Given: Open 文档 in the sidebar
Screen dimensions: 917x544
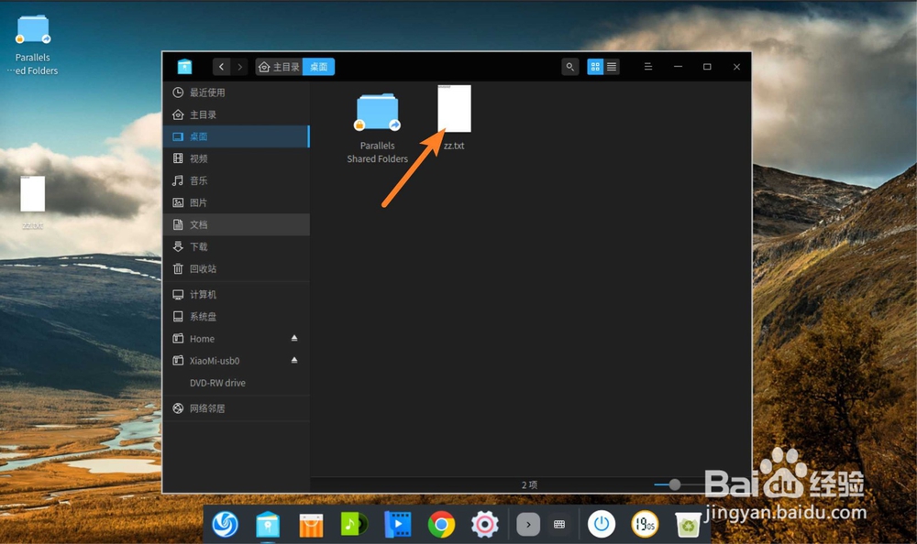Looking at the screenshot, I should coord(237,224).
